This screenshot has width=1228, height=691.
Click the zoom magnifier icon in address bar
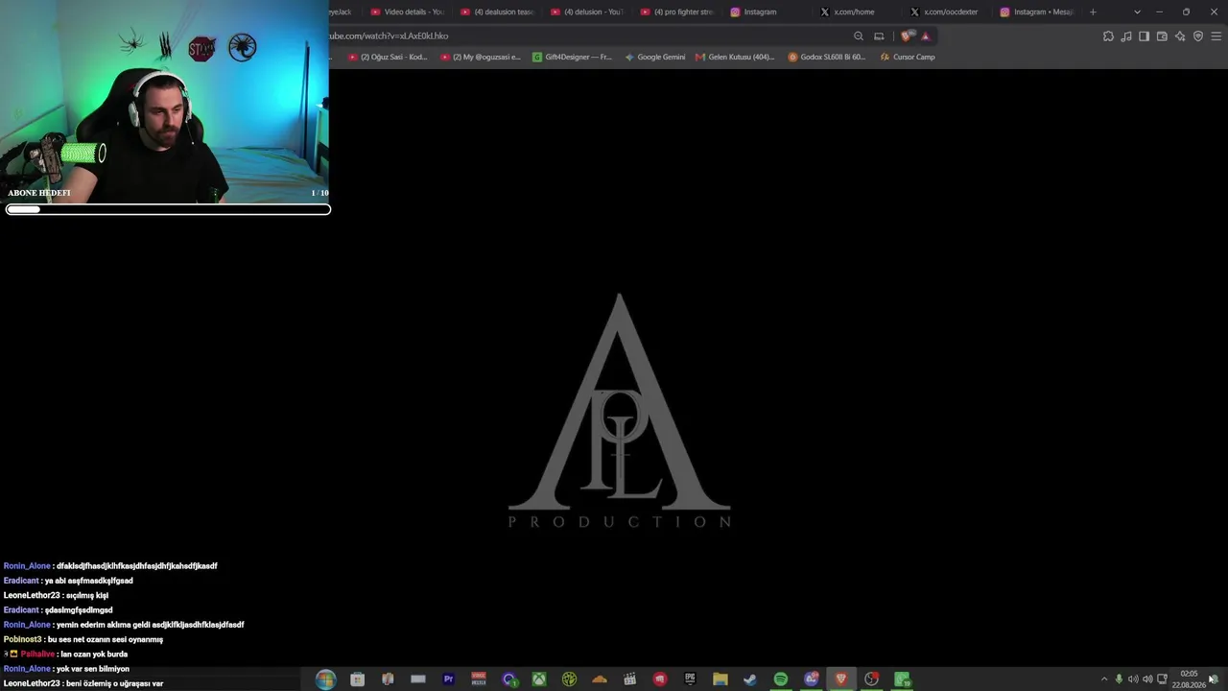pyautogui.click(x=859, y=36)
